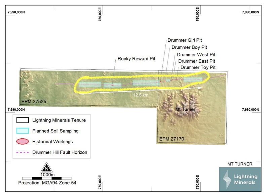Screen dimensions: 269x195
Task: Click the Mt Turner label on the map
Action: 186,109
